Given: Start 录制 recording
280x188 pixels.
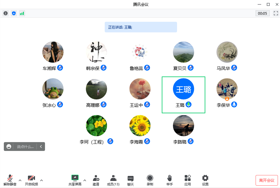Looking at the screenshot, I should [150, 180].
